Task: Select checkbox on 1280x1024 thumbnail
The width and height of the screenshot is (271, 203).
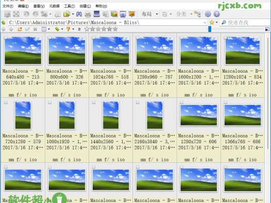Action: [225, 38]
